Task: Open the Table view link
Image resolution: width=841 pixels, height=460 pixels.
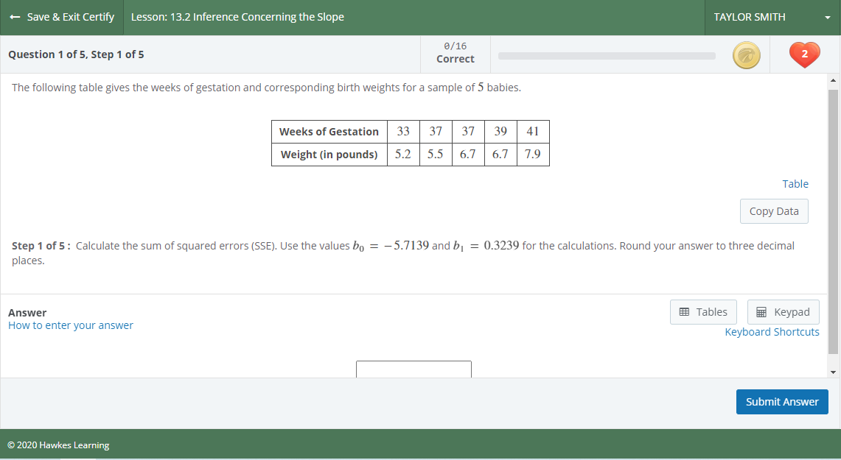Action: pos(795,183)
